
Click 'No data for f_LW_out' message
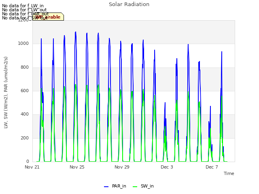tap(24, 10)
